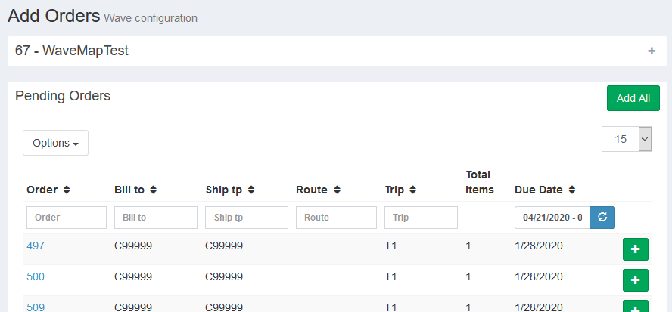Image resolution: width=672 pixels, height=312 pixels.
Task: Sort by Order column arrows
Action: point(66,190)
